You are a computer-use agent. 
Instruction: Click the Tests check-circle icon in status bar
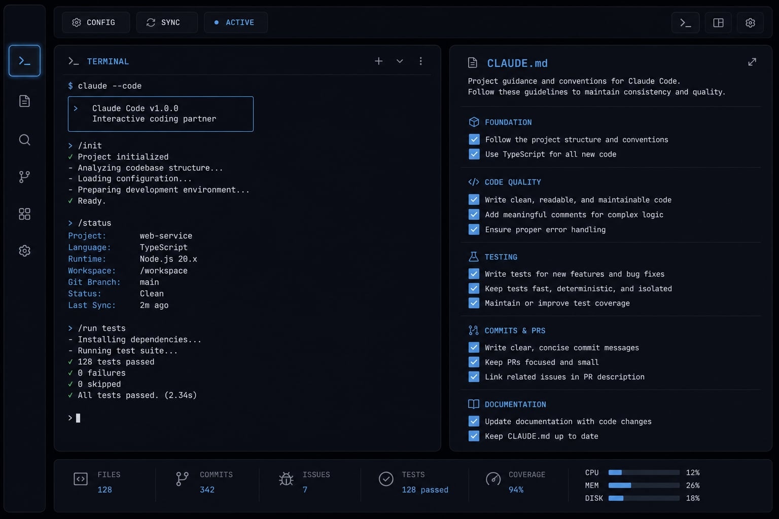click(386, 479)
